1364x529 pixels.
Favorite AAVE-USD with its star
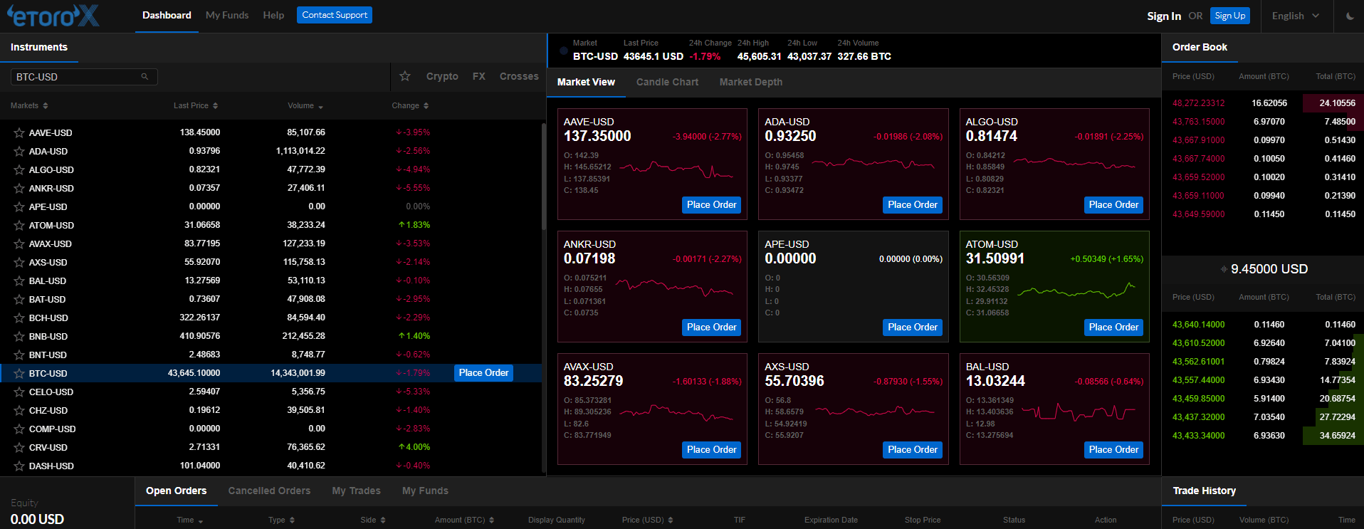[x=19, y=132]
